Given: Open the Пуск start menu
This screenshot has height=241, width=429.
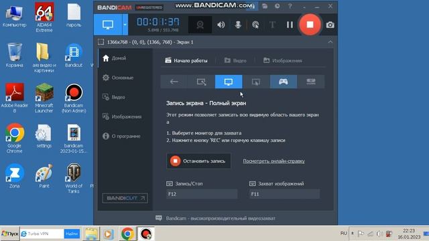Looking at the screenshot, I should tap(10, 234).
